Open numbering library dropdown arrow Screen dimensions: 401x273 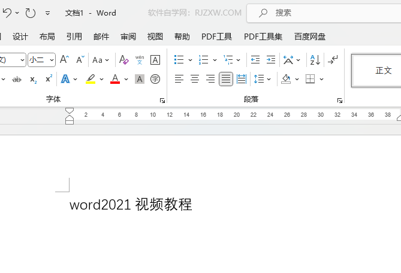[x=215, y=60]
